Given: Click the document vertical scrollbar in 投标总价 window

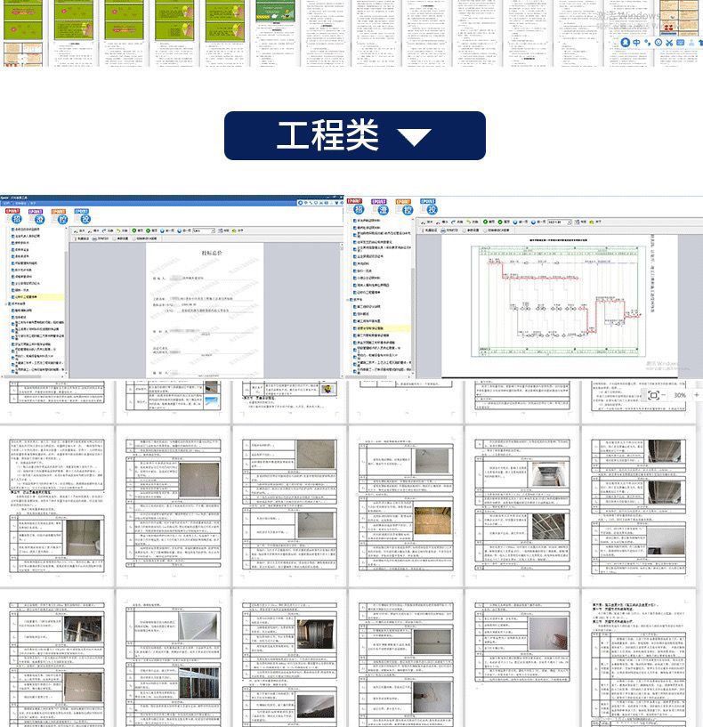Looking at the screenshot, I should point(343,308).
